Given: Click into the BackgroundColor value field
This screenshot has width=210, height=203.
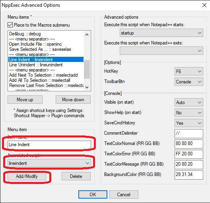Looking at the screenshot, I should click(189, 175).
